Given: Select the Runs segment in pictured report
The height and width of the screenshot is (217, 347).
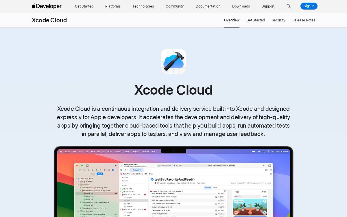Looking at the screenshot, I should point(215,187).
